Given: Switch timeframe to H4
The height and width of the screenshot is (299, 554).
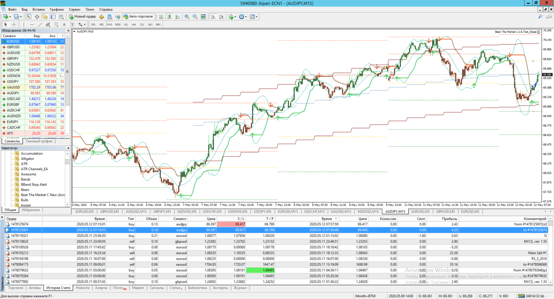Looking at the screenshot, I should tap(134, 24).
